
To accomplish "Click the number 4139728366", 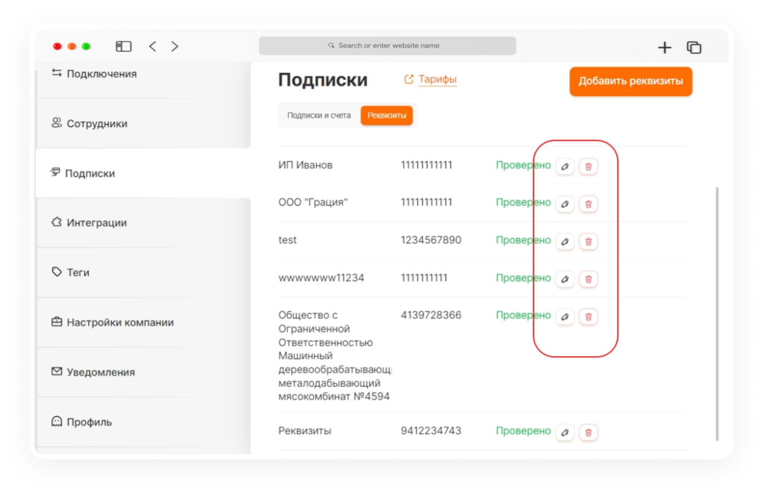I will point(431,315).
